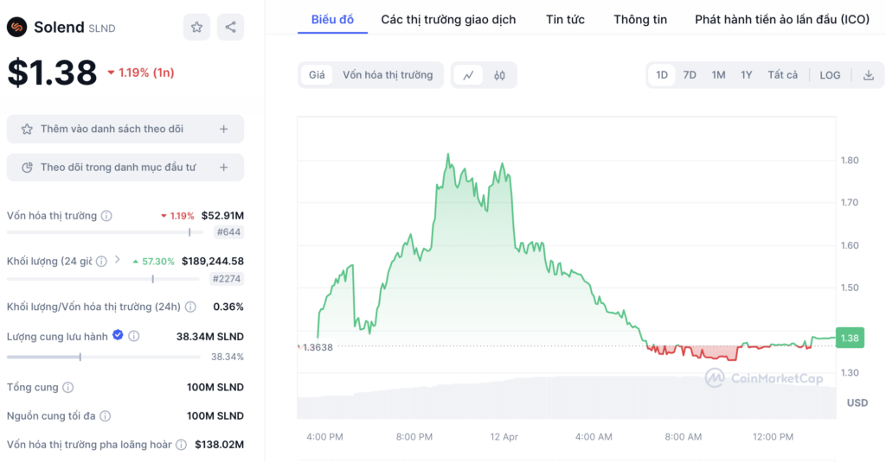Screen dimensions: 886x462
Task: Click plus icon on Theo dõi trong danh mục đầu tư
Action: pos(224,168)
